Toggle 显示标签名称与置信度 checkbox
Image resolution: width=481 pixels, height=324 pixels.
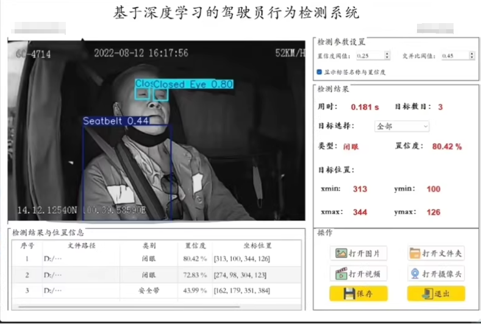pos(319,72)
